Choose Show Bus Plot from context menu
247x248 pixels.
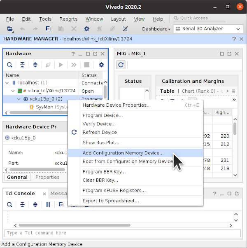tap(135, 143)
